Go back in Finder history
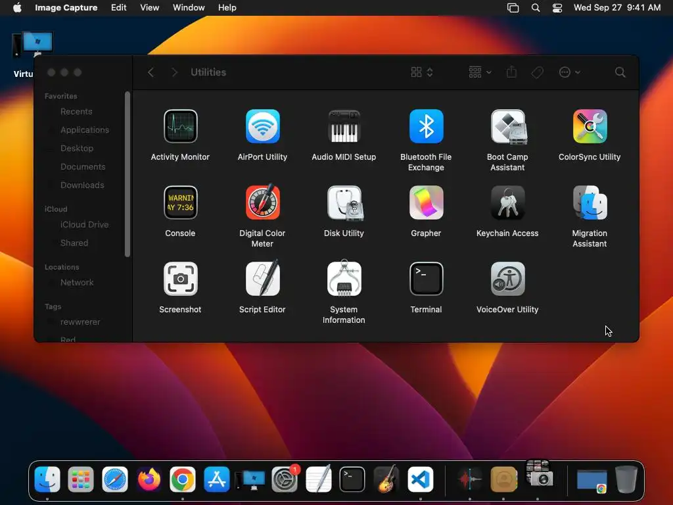 (x=151, y=72)
